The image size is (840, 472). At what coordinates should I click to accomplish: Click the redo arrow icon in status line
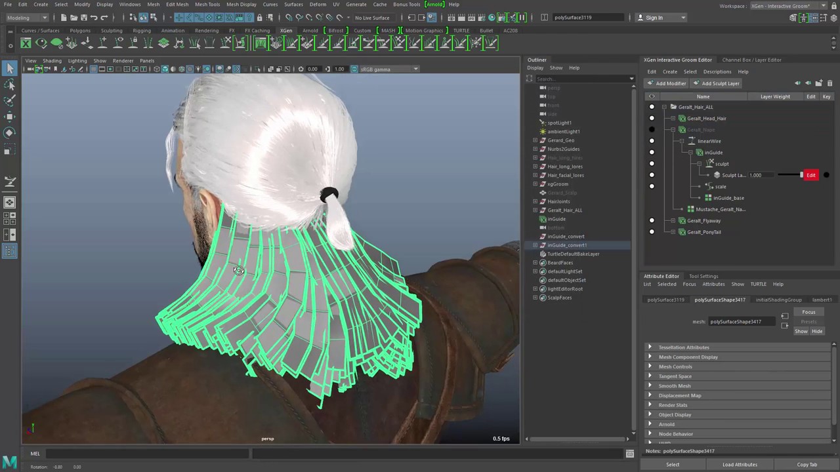pyautogui.click(x=105, y=18)
